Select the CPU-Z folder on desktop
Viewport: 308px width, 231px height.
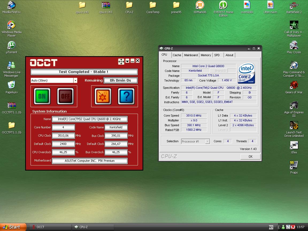129,7
